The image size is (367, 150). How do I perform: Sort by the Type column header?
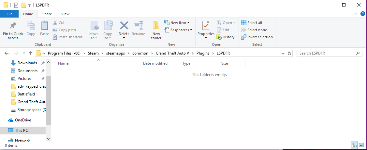186,63
